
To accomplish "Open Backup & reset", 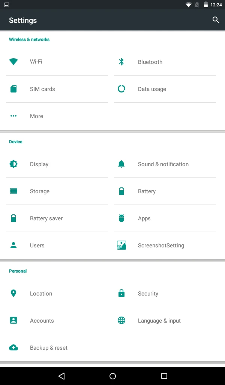I will pos(57,348).
